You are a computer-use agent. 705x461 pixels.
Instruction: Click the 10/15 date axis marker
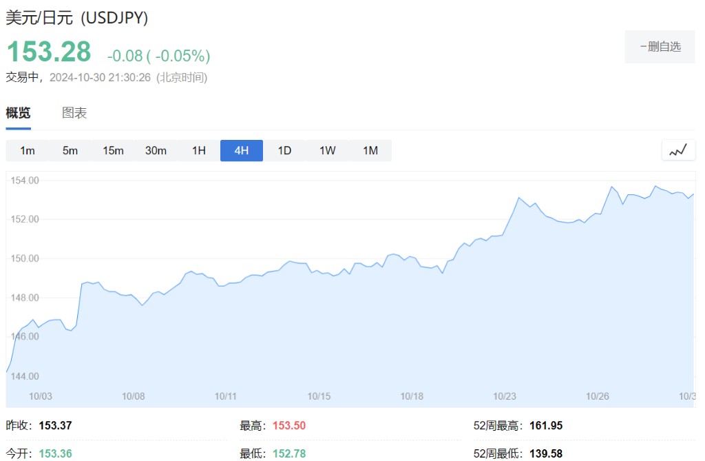(x=319, y=396)
